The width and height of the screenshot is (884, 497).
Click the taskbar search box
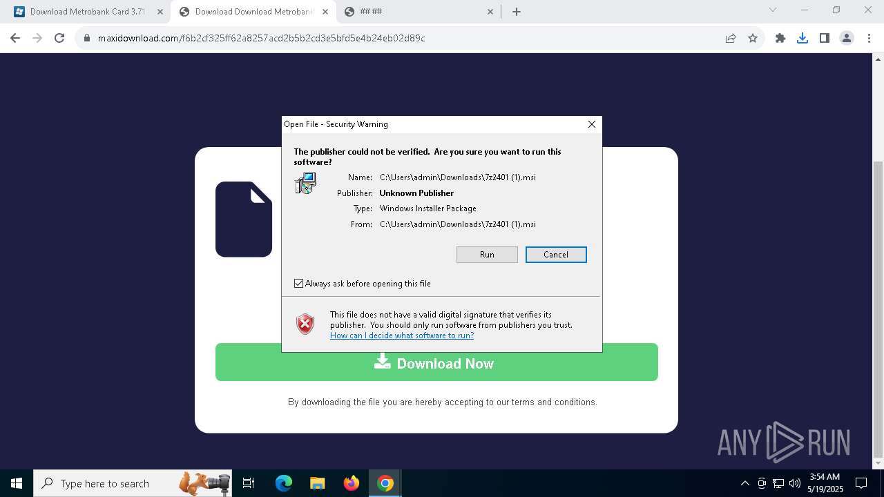click(133, 483)
